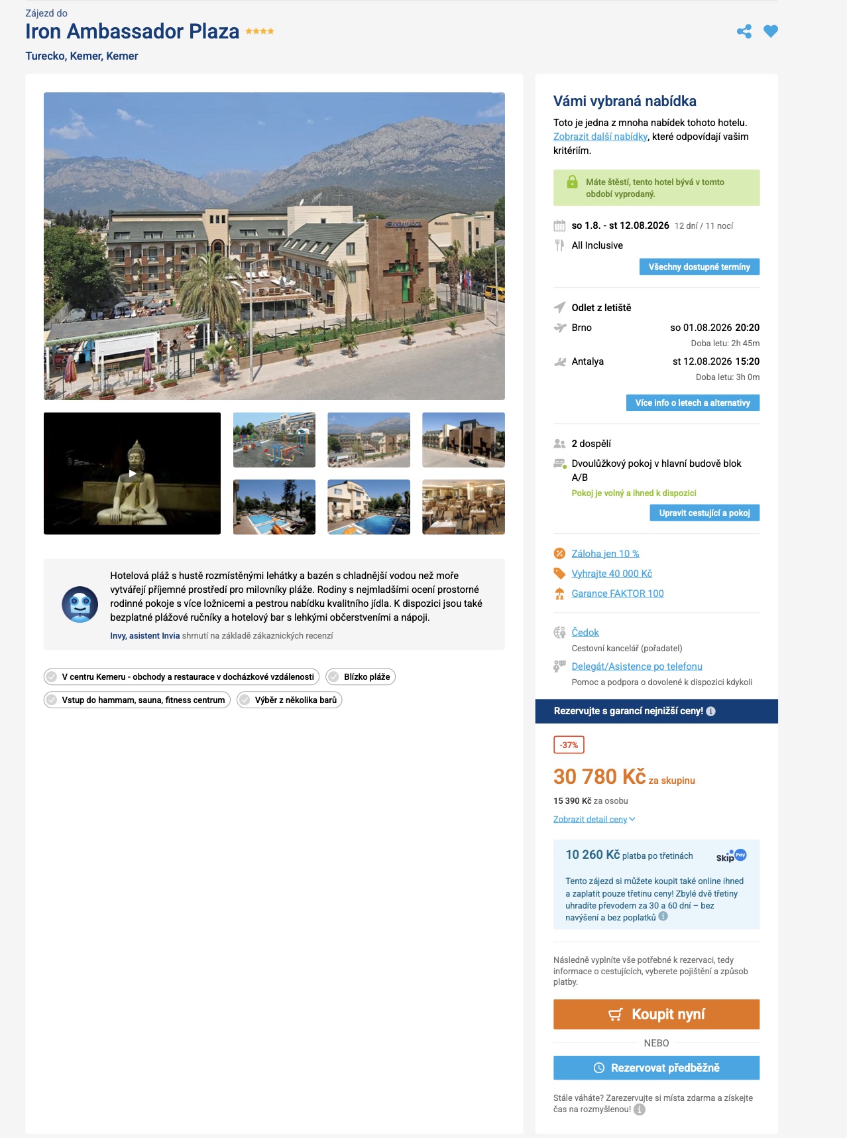The width and height of the screenshot is (847, 1138).
Task: Click the orange percent icon
Action: [x=559, y=554]
